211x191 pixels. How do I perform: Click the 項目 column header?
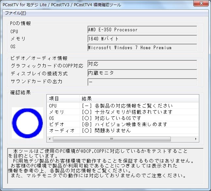pyautogui.click(x=63, y=98)
